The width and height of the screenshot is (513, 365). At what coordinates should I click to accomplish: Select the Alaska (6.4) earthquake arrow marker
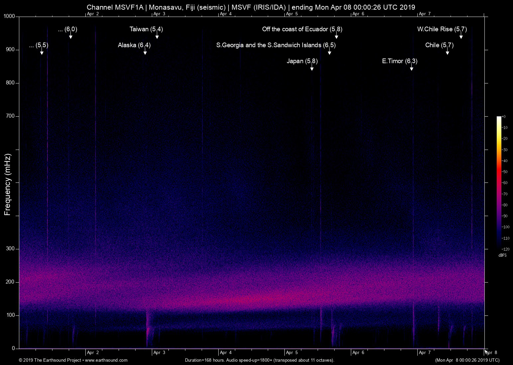pyautogui.click(x=145, y=53)
